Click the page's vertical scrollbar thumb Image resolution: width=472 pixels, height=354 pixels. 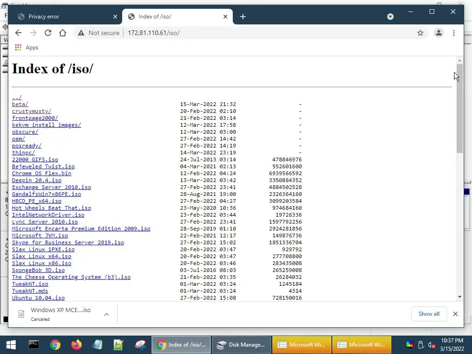(x=460, y=108)
